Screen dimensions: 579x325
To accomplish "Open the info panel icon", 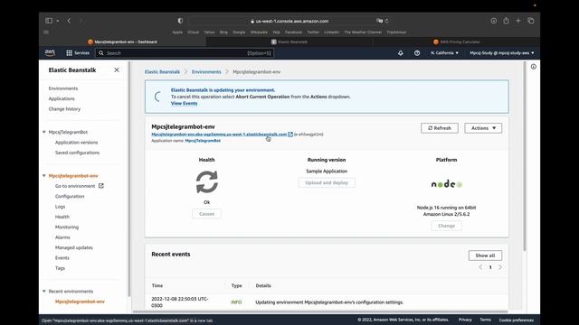I will point(533,67).
